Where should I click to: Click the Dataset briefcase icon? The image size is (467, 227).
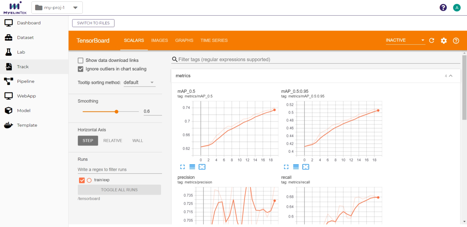pos(9,38)
